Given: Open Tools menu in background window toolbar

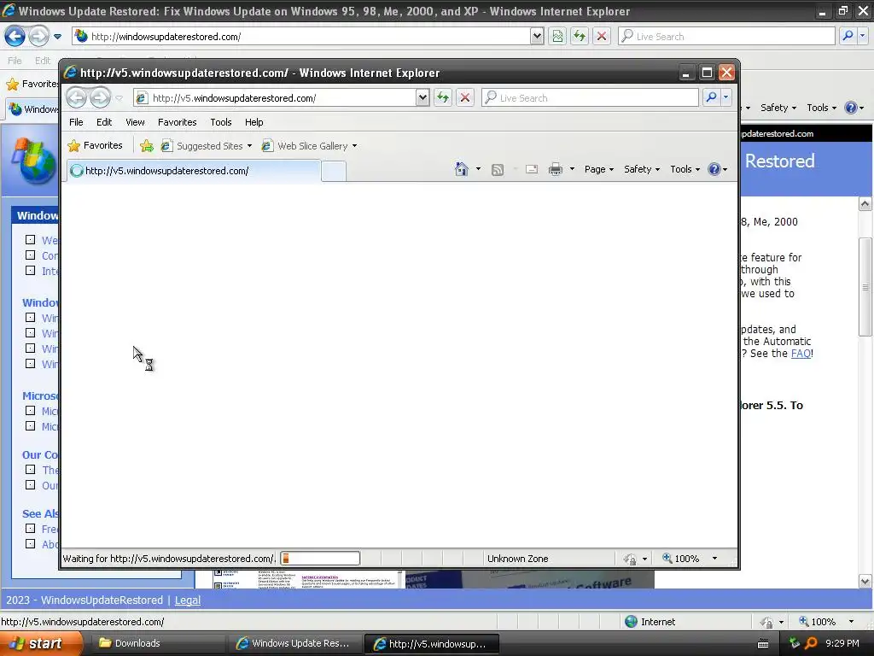Looking at the screenshot, I should [x=822, y=108].
